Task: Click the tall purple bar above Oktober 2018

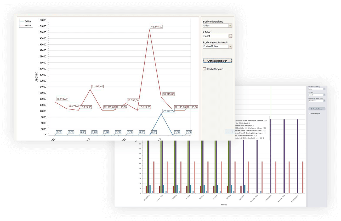Action: click(x=271, y=156)
